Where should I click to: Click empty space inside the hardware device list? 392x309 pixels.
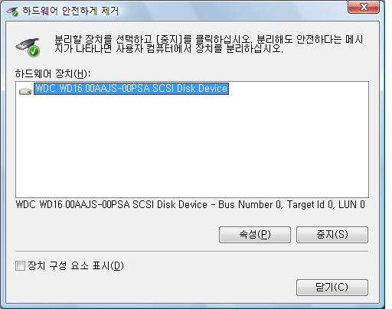click(x=192, y=148)
